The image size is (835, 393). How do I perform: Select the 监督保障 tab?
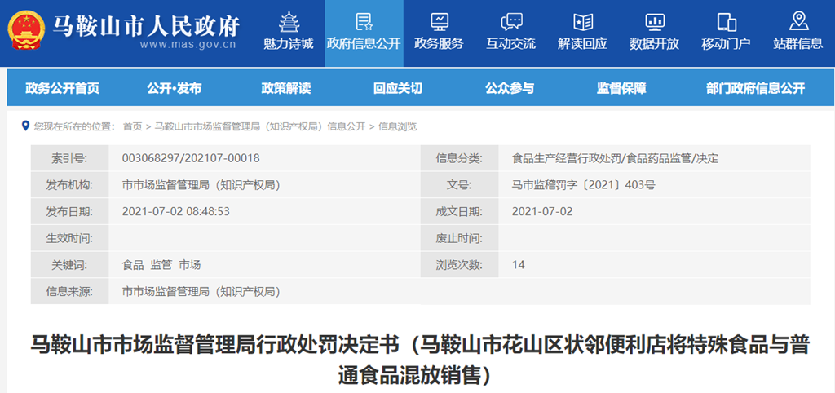pyautogui.click(x=621, y=88)
